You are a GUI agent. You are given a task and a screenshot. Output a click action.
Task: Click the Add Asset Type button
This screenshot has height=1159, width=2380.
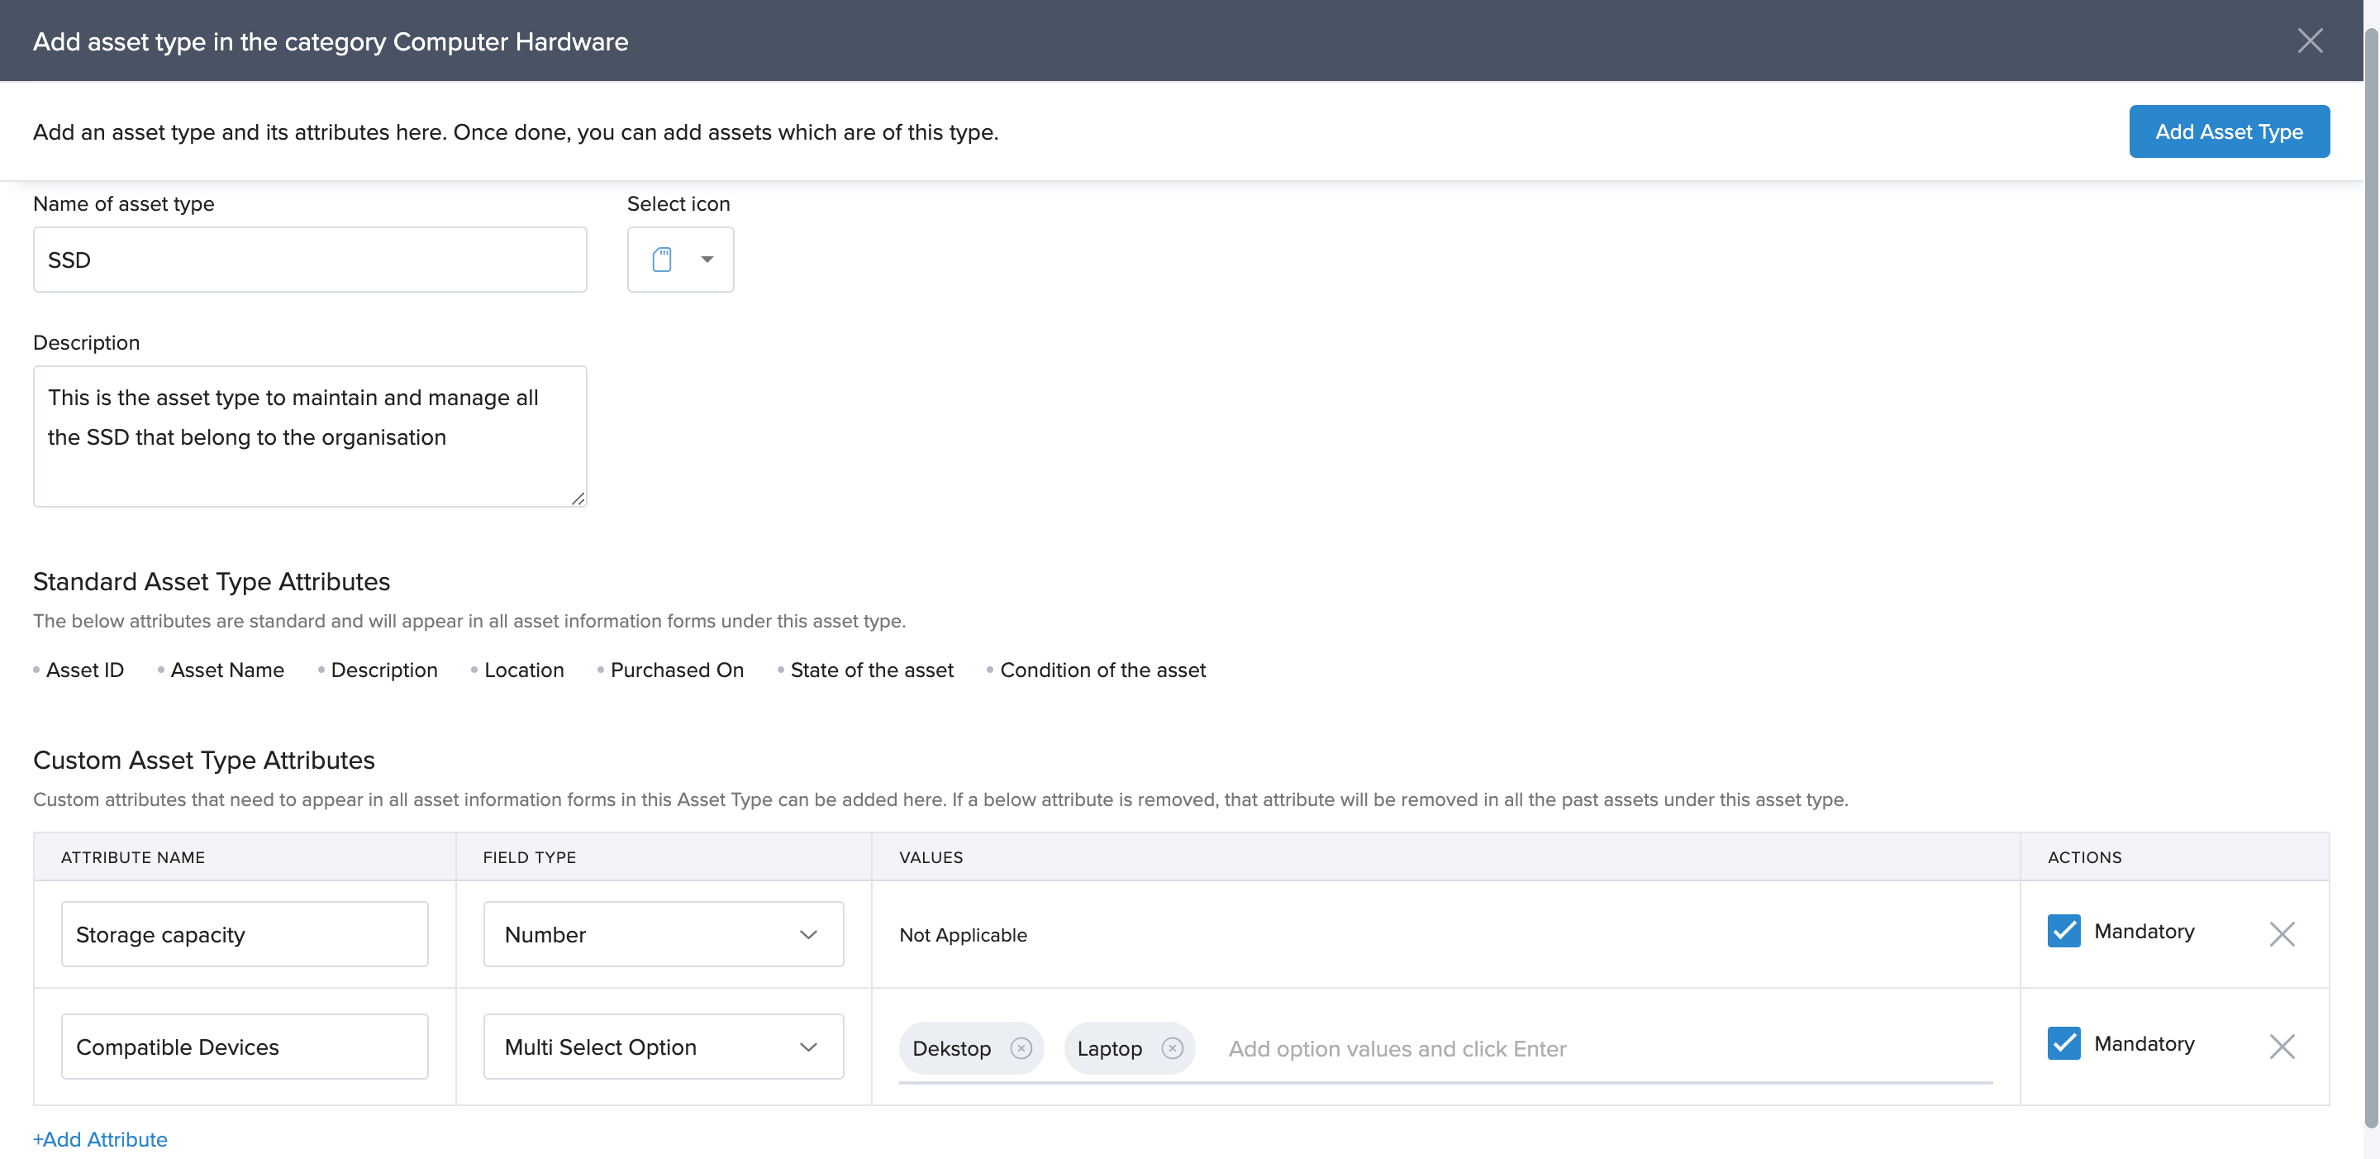(x=2228, y=131)
